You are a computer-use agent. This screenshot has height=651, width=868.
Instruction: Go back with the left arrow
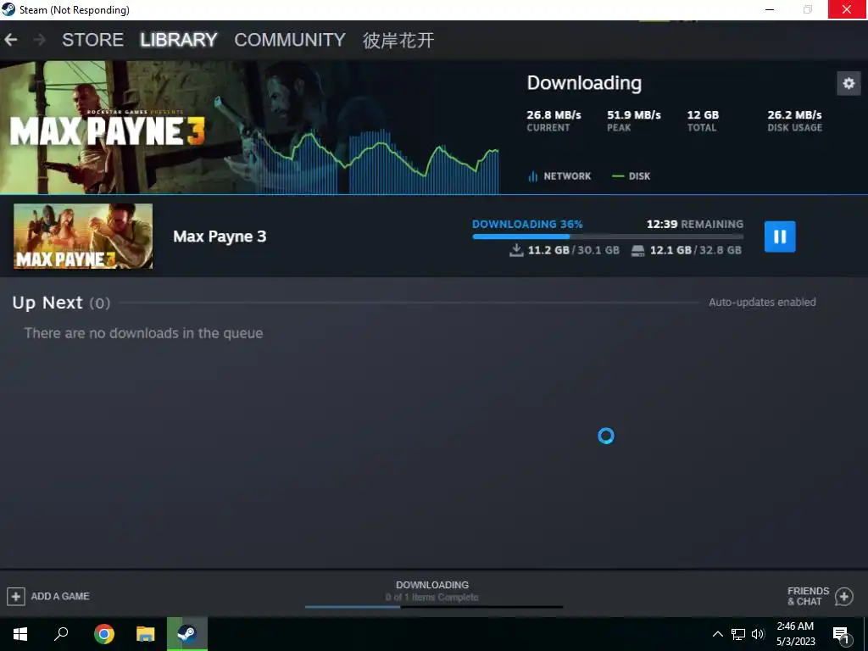(x=10, y=40)
